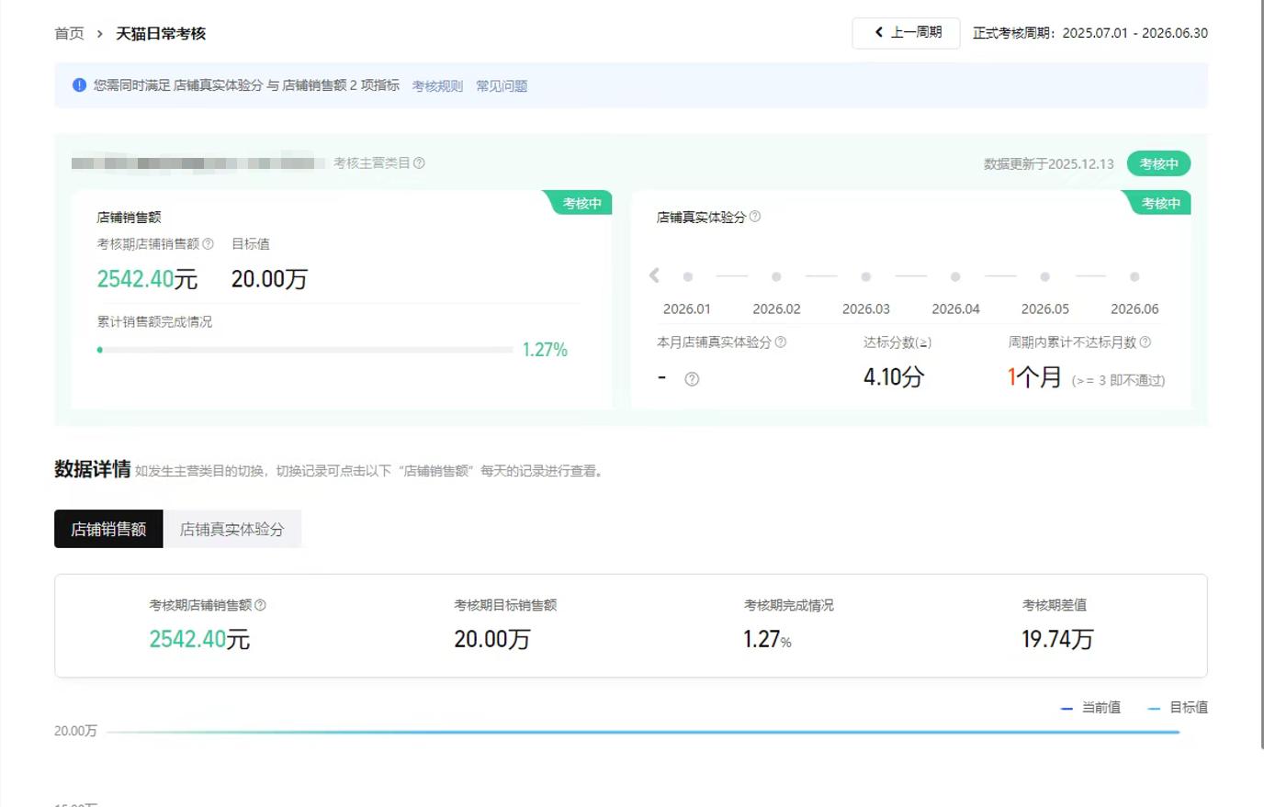
Task: Switch to the 店铺真实体验分 tab
Action: 231,529
